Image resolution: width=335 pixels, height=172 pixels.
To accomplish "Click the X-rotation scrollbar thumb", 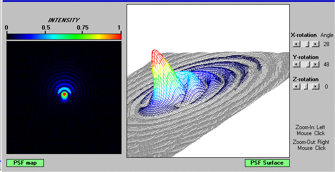I will click(307, 44).
